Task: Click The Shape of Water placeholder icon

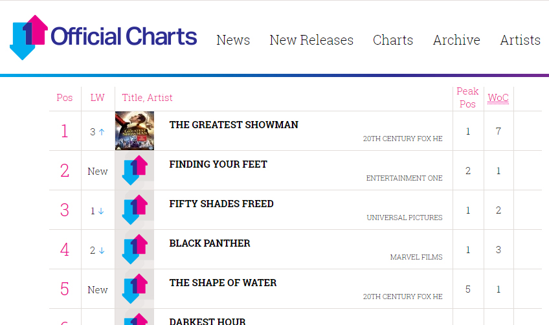Action: (x=135, y=289)
